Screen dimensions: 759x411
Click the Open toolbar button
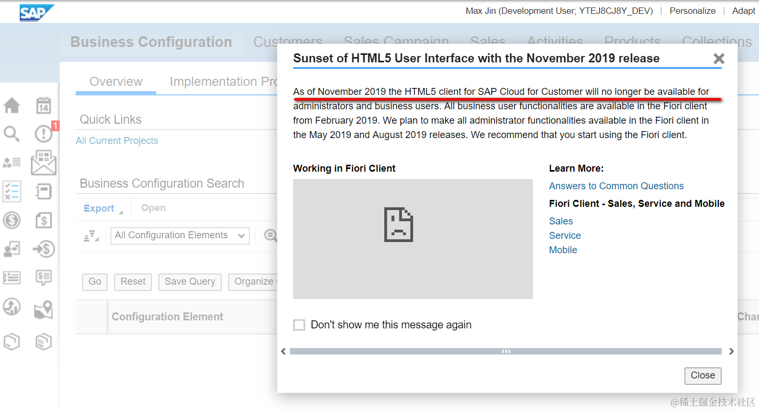pyautogui.click(x=154, y=208)
